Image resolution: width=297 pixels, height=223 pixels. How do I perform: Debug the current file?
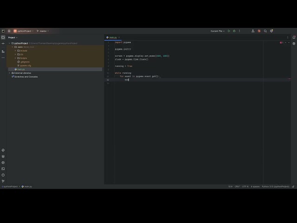[234, 31]
